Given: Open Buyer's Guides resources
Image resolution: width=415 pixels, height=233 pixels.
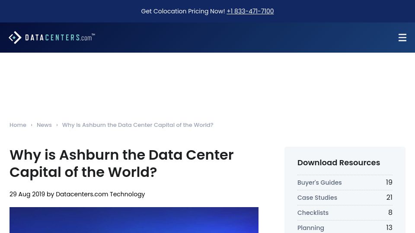Looking at the screenshot, I should (x=319, y=183).
